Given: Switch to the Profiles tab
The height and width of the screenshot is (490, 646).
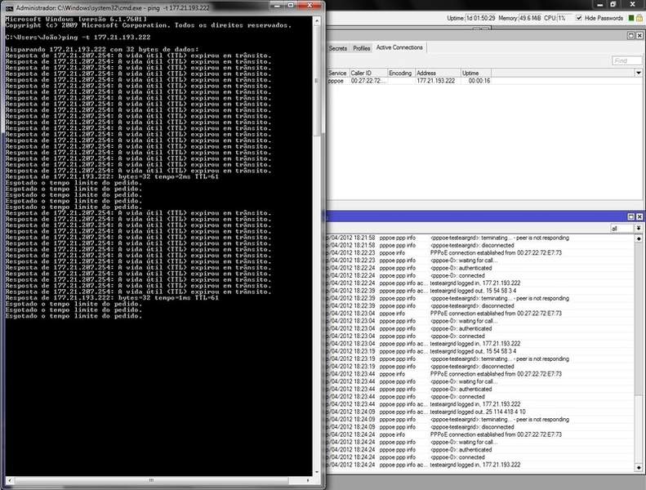Looking at the screenshot, I should tap(362, 48).
